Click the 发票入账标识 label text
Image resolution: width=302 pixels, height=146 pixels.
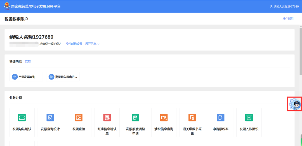tap(249, 129)
